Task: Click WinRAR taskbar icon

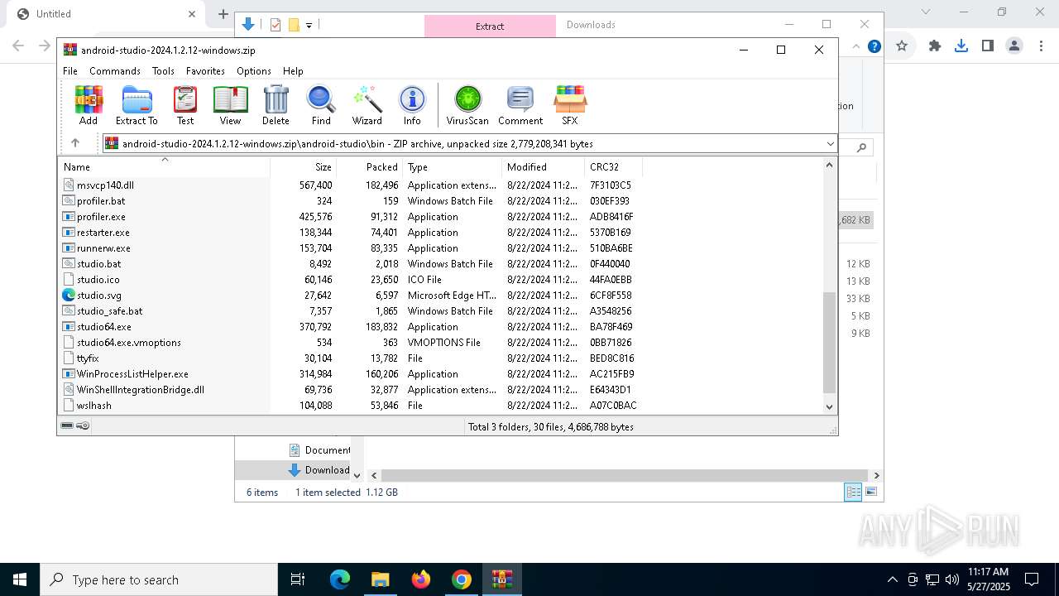Action: coord(502,579)
